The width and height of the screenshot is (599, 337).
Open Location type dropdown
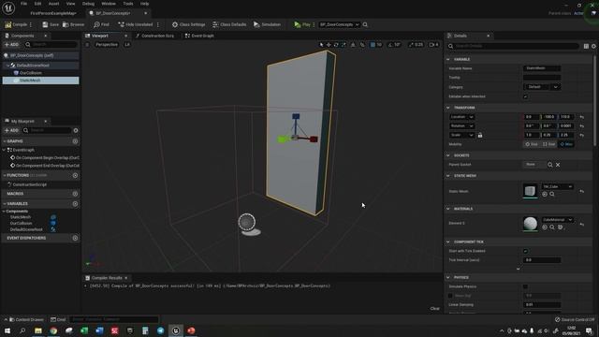click(461, 117)
